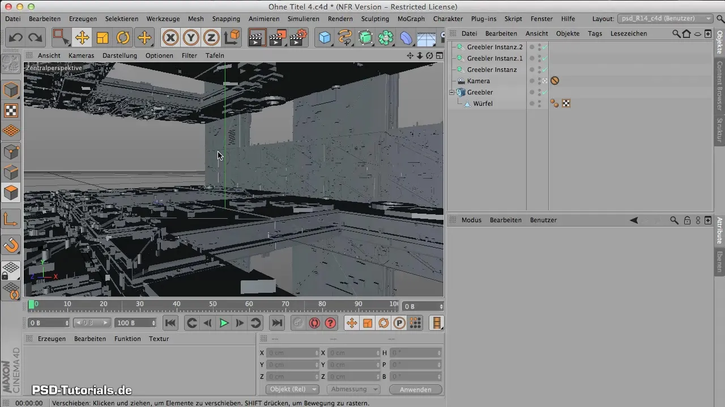
Task: Toggle the snapping magnet icon
Action: (x=11, y=245)
